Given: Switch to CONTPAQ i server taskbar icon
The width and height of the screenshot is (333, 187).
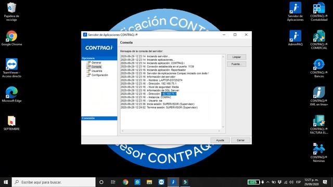Looking at the screenshot, I should point(173,182).
